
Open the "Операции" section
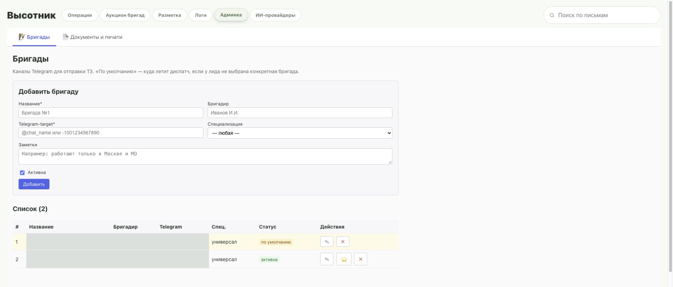(80, 15)
